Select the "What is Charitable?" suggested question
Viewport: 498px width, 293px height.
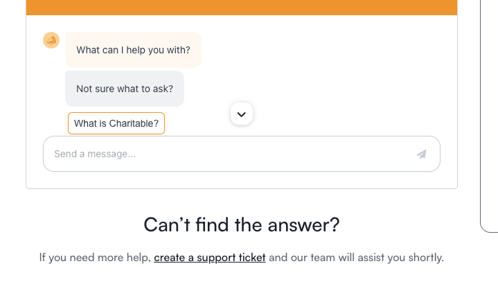pyautogui.click(x=116, y=123)
